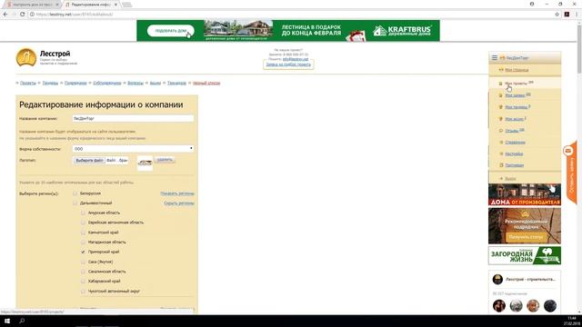Open Отзывы in user menu
The image size is (582, 327).
pos(511,131)
